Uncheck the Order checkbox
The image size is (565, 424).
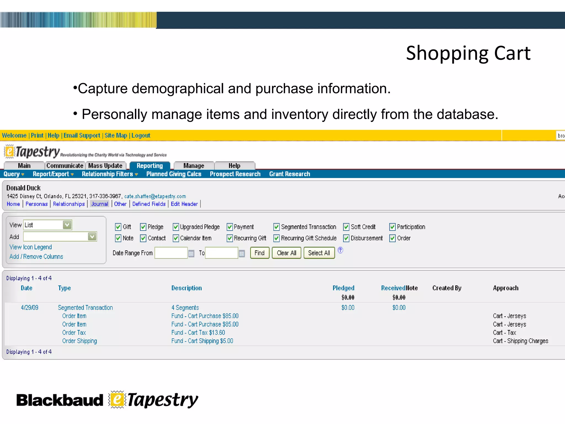tap(392, 238)
